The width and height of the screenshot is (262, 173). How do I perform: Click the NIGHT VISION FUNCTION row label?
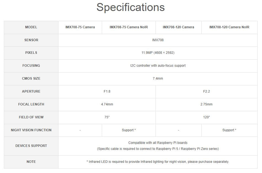coord(31,130)
